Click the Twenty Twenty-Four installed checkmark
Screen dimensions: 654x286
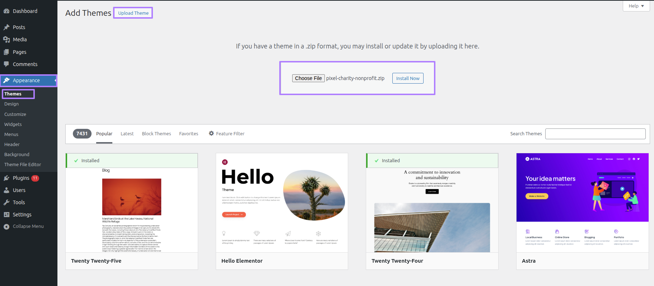pos(377,161)
